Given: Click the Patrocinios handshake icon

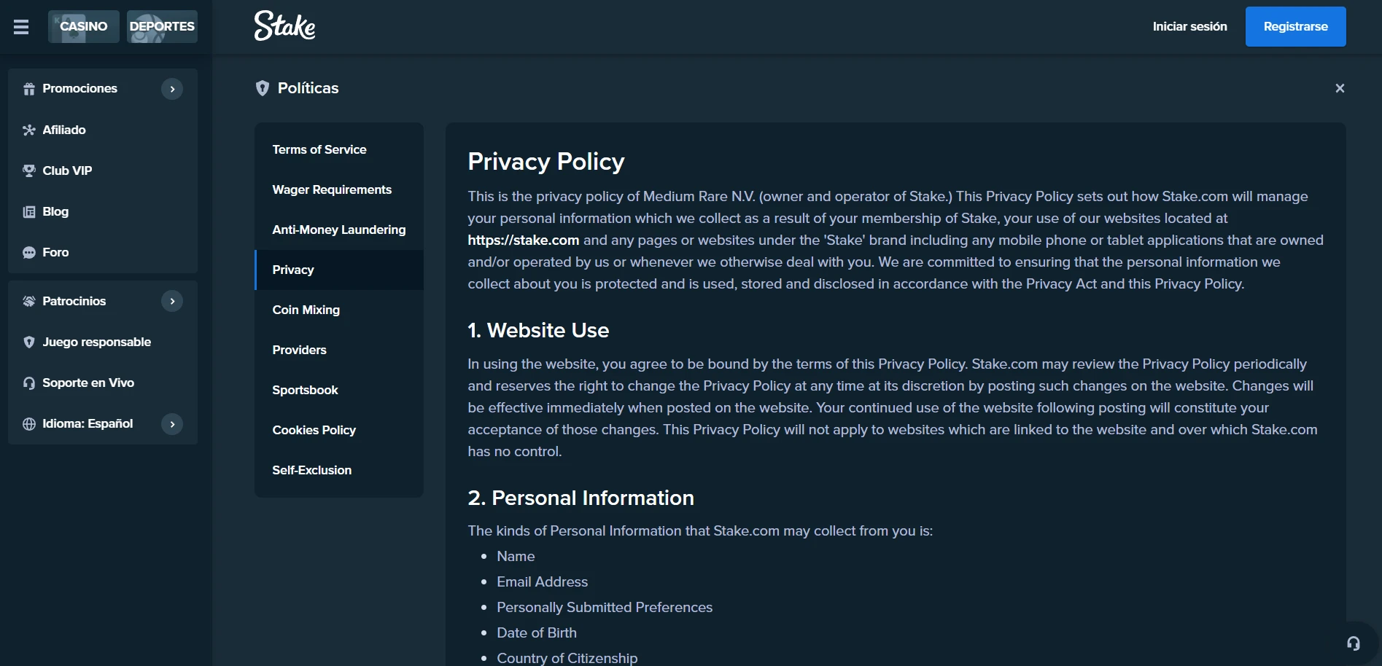Looking at the screenshot, I should click(29, 301).
